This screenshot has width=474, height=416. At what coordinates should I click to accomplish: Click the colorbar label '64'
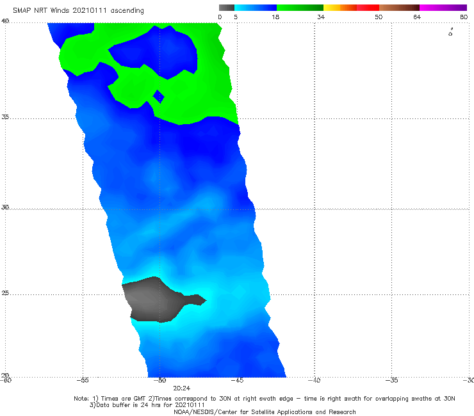(x=417, y=17)
